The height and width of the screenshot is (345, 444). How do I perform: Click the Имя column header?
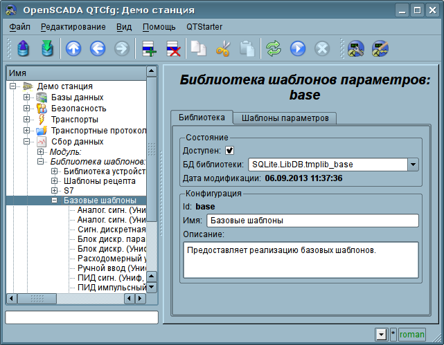click(76, 73)
